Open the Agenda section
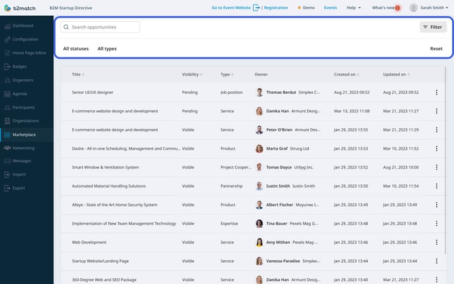This screenshot has height=284, width=454. click(x=20, y=94)
